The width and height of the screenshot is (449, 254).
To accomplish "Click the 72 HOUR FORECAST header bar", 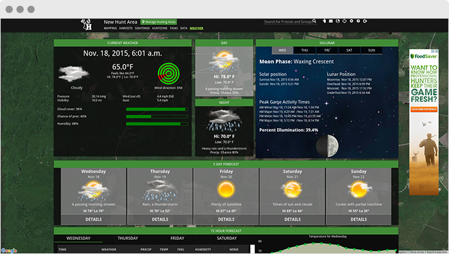I will [x=226, y=231].
